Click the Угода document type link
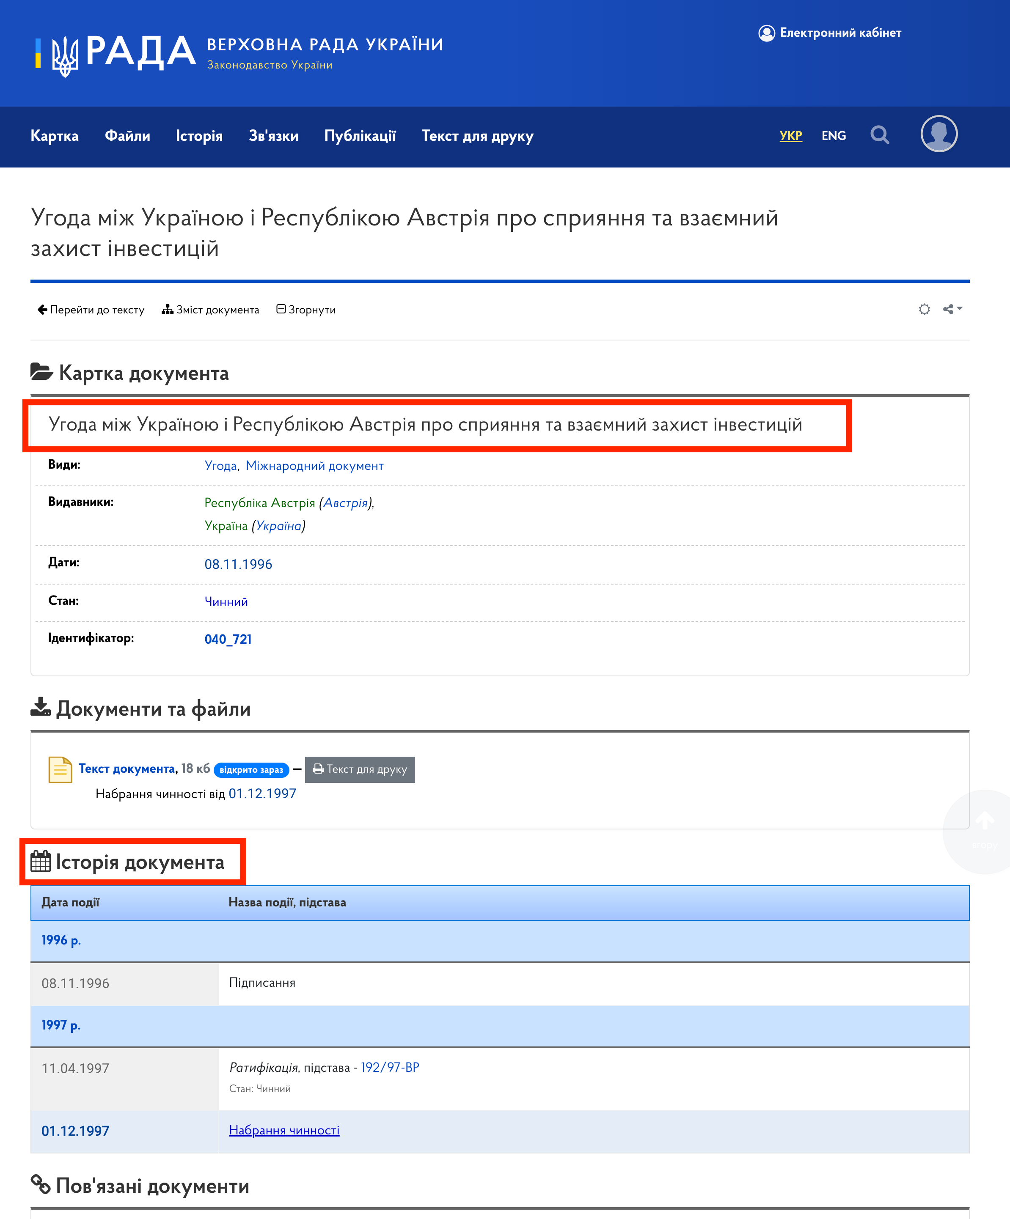 click(221, 466)
